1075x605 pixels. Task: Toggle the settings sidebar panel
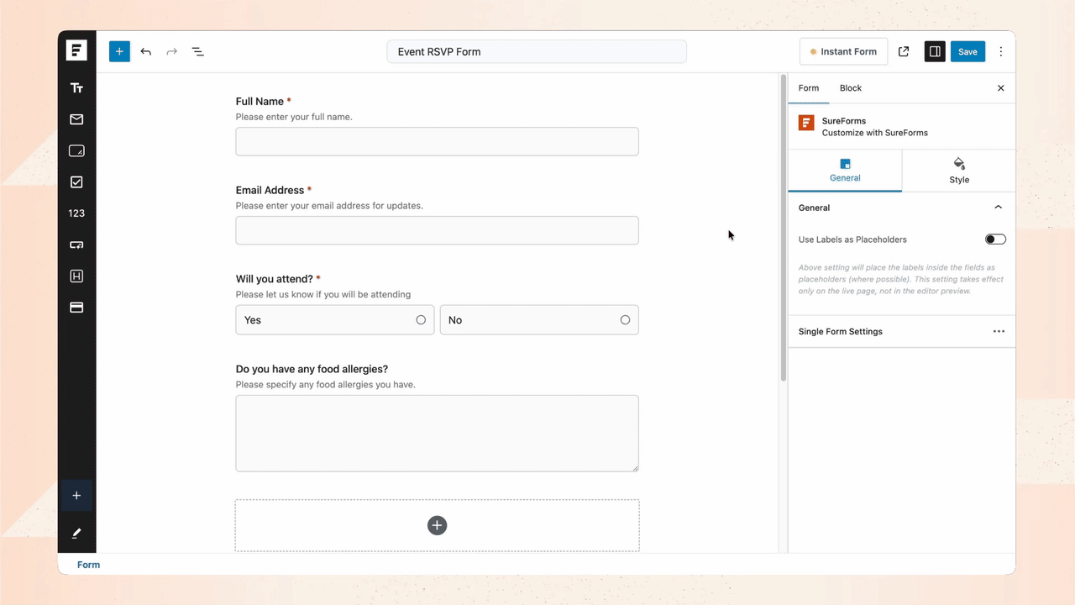[934, 51]
